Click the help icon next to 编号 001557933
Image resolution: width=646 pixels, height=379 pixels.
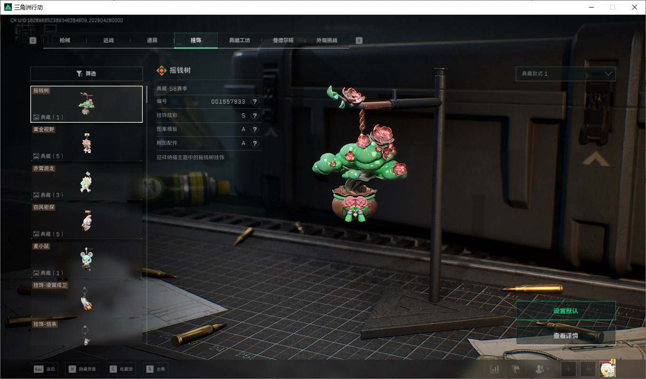point(254,101)
